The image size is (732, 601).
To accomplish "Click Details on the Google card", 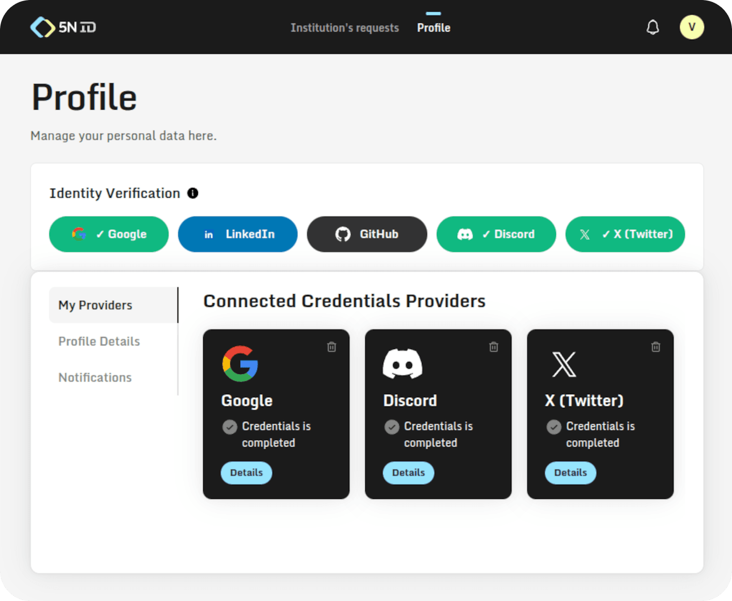I will [x=246, y=473].
